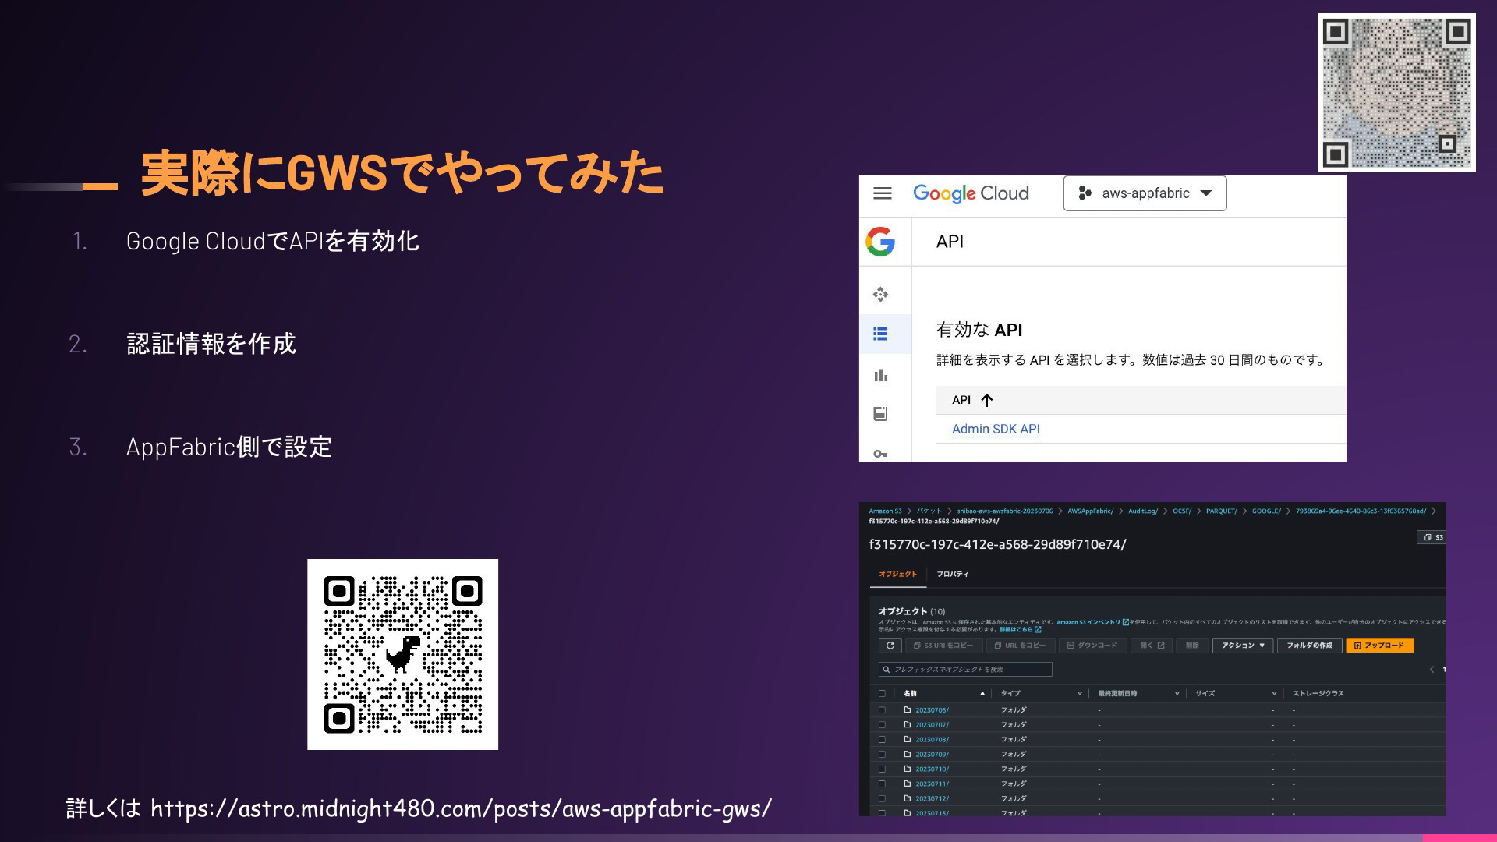Sort by the API column arrow
1497x842 pixels.
click(x=986, y=400)
